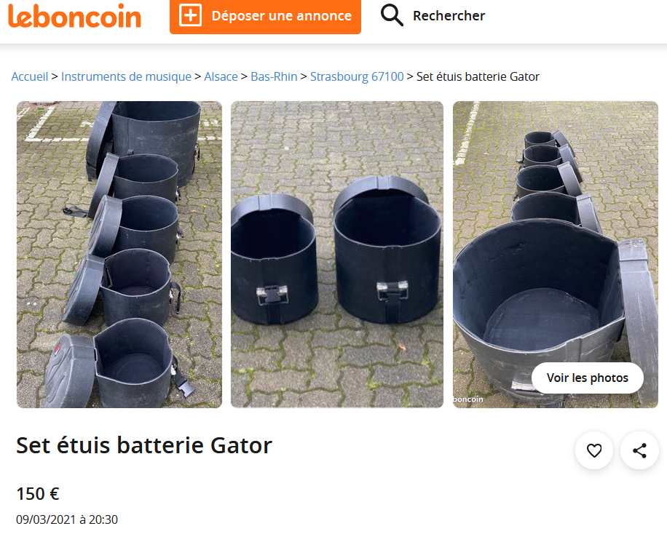Click the 150 € price
The image size is (667, 534).
38,494
